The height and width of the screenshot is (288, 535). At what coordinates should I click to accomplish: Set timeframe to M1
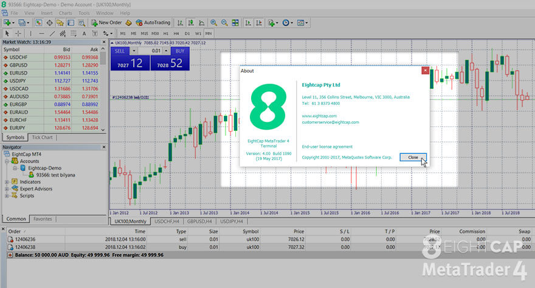coord(123,33)
